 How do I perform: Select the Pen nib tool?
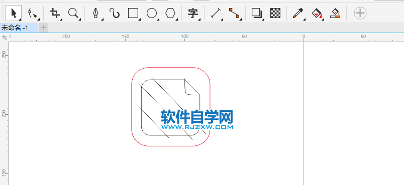[x=96, y=13]
